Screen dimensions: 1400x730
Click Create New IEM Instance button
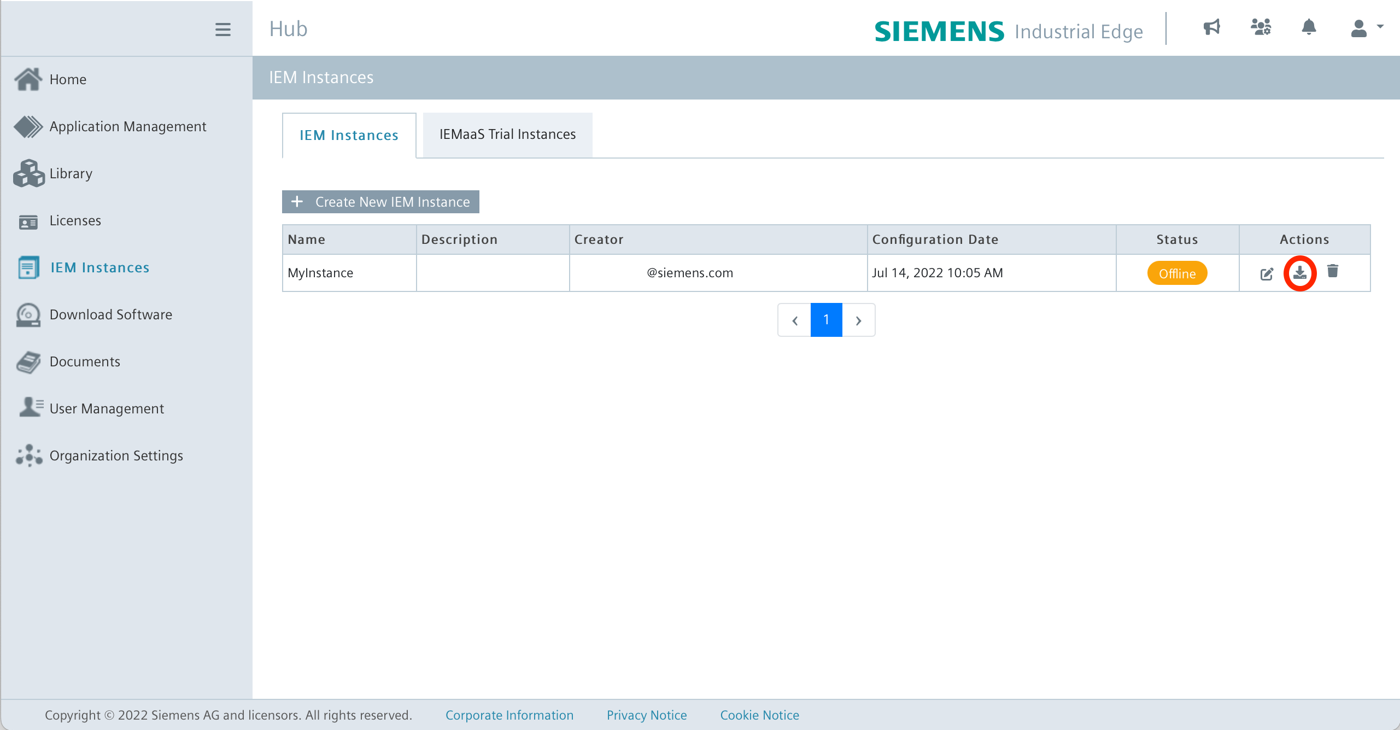point(381,202)
